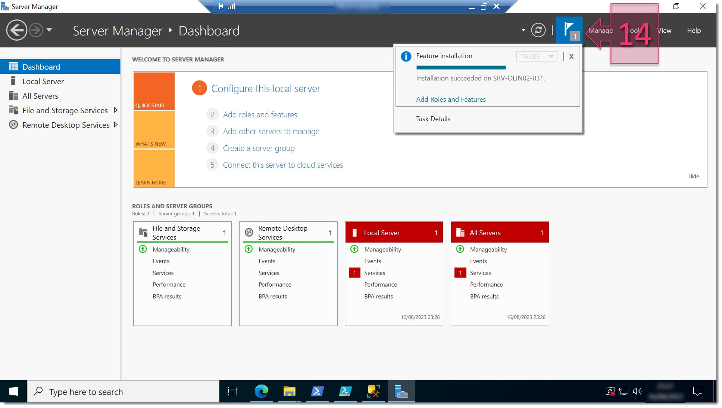Screen dimensions: 722x408
Task: Open the navigation history dropdown arrow
Action: click(49, 30)
